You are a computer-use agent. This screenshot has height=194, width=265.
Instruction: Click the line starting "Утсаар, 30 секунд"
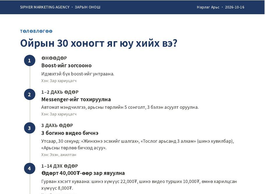[138, 141]
